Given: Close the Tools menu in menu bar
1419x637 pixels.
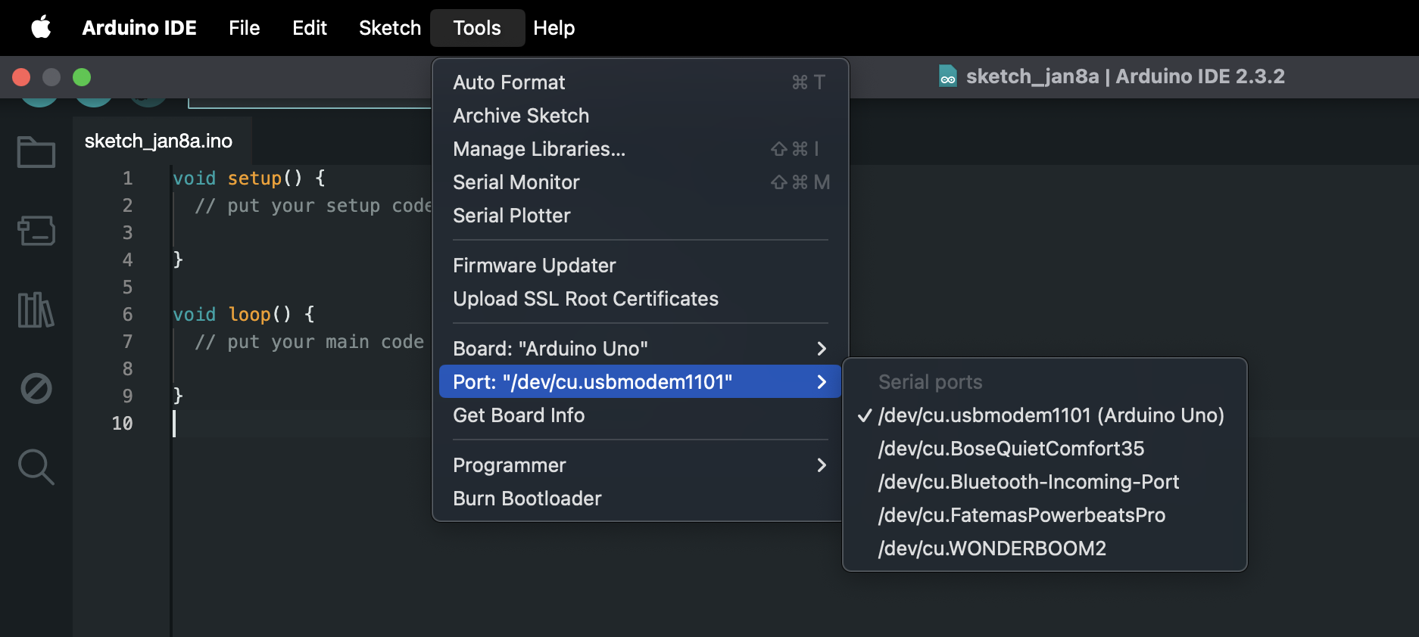Looking at the screenshot, I should coord(477,28).
